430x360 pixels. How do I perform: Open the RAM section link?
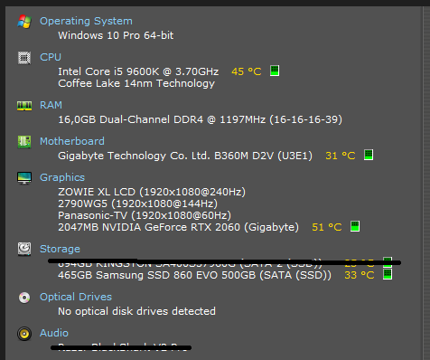pyautogui.click(x=51, y=105)
